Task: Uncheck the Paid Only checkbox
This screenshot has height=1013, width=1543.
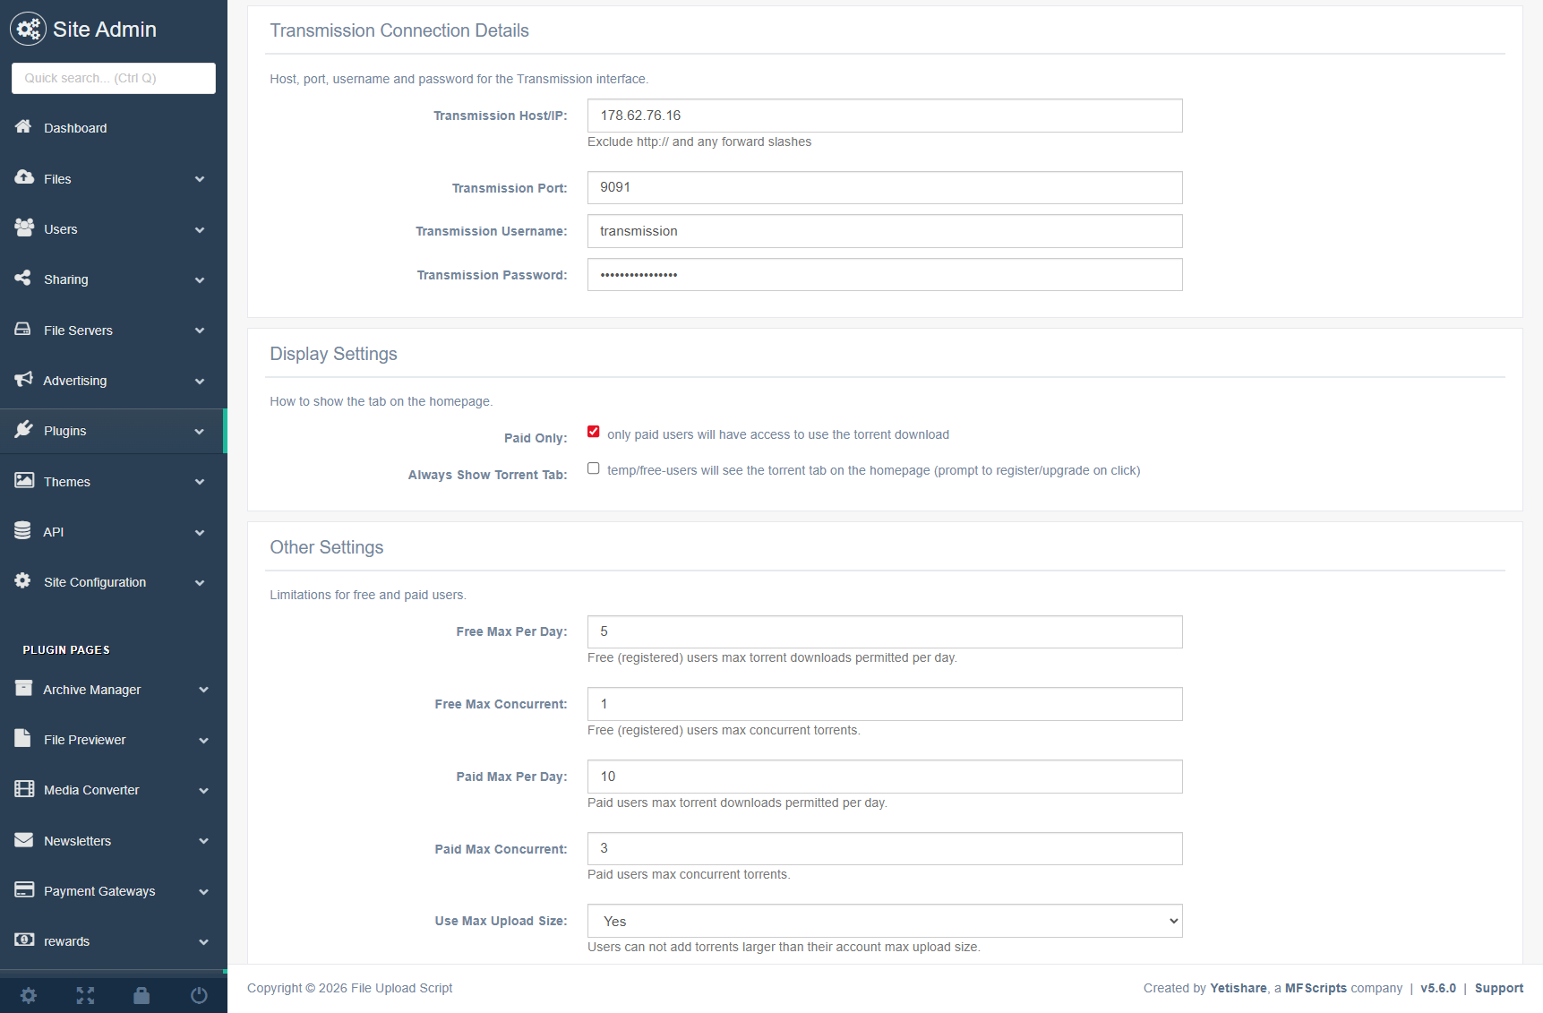Action: pos(594,432)
